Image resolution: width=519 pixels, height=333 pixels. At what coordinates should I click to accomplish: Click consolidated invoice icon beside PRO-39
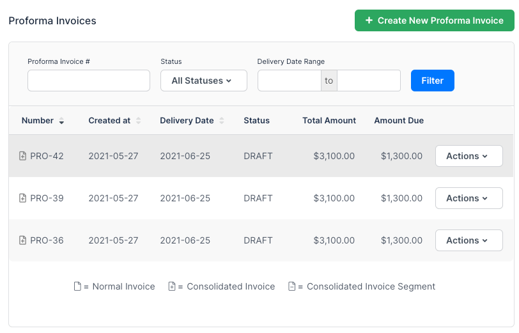23,198
